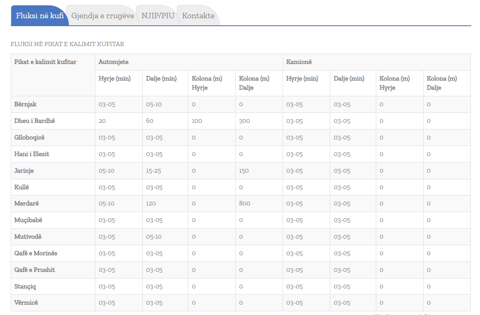Viewport: 480px width, 315px height.
Task: Select the Bërnjak row label
Action: pyautogui.click(x=25, y=104)
